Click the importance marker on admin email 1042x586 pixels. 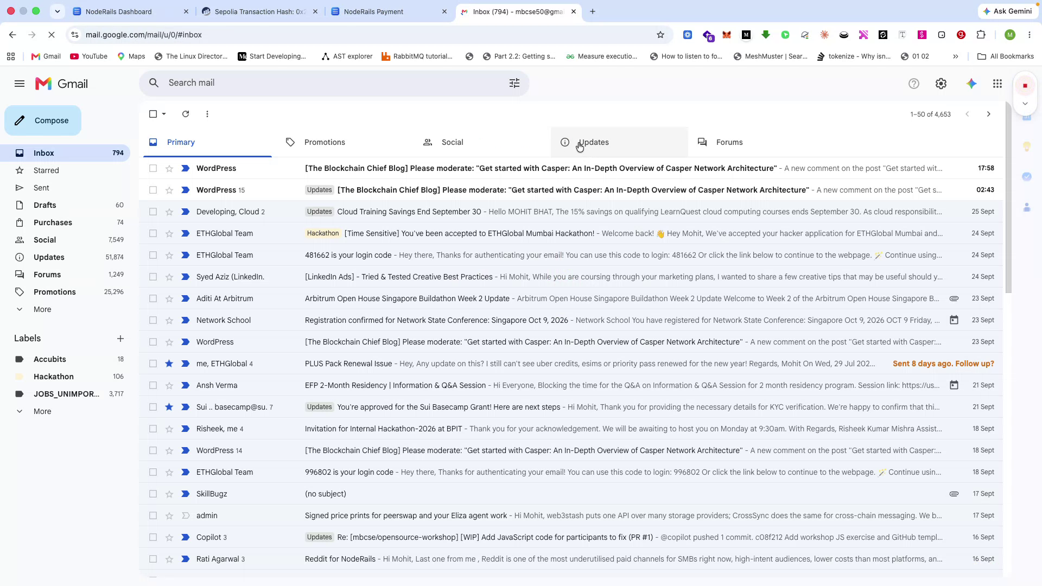click(x=186, y=515)
